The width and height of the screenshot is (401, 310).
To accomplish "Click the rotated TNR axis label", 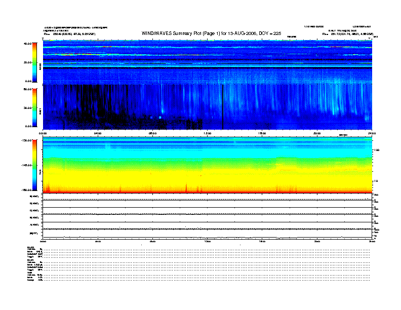I will (x=40, y=173).
